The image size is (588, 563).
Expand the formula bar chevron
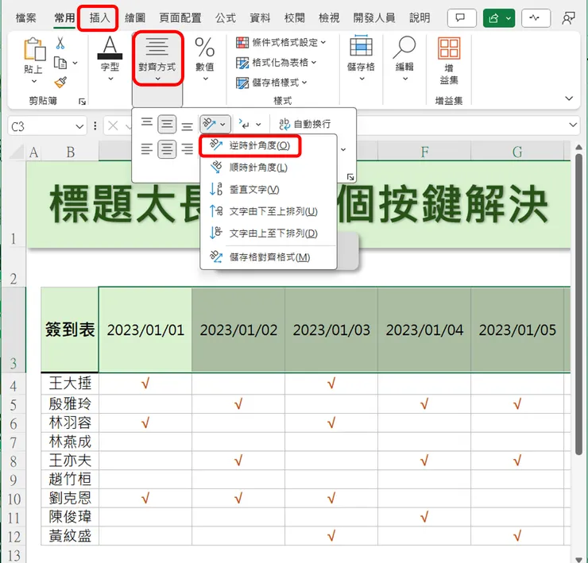573,125
